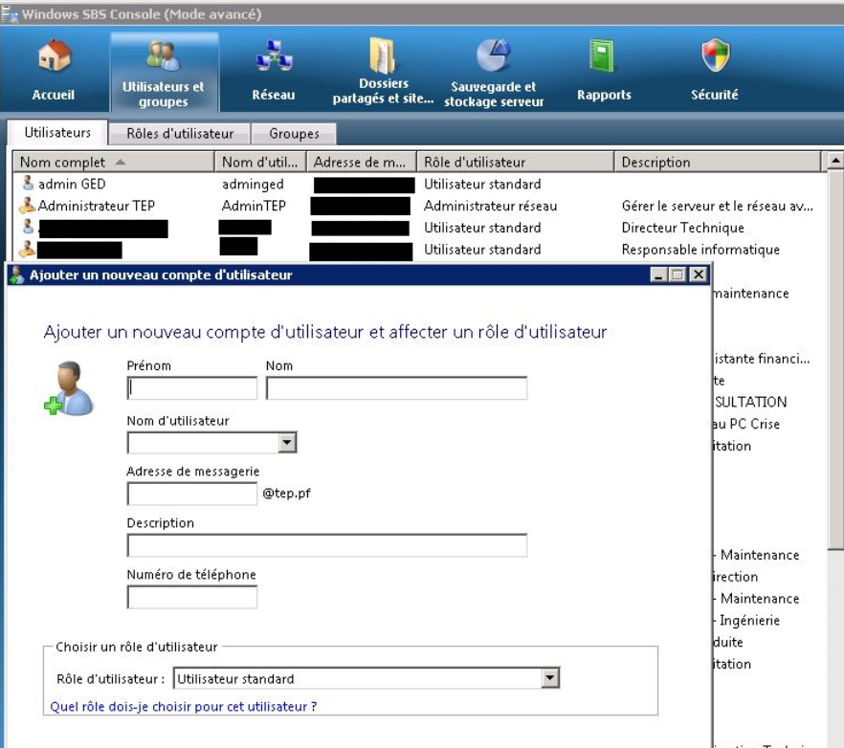
Task: Click admin GED's Utilisateur standard role
Action: click(x=482, y=184)
